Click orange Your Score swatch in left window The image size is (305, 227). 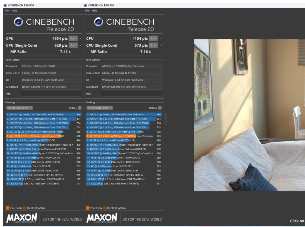pyautogui.click(x=8, y=208)
